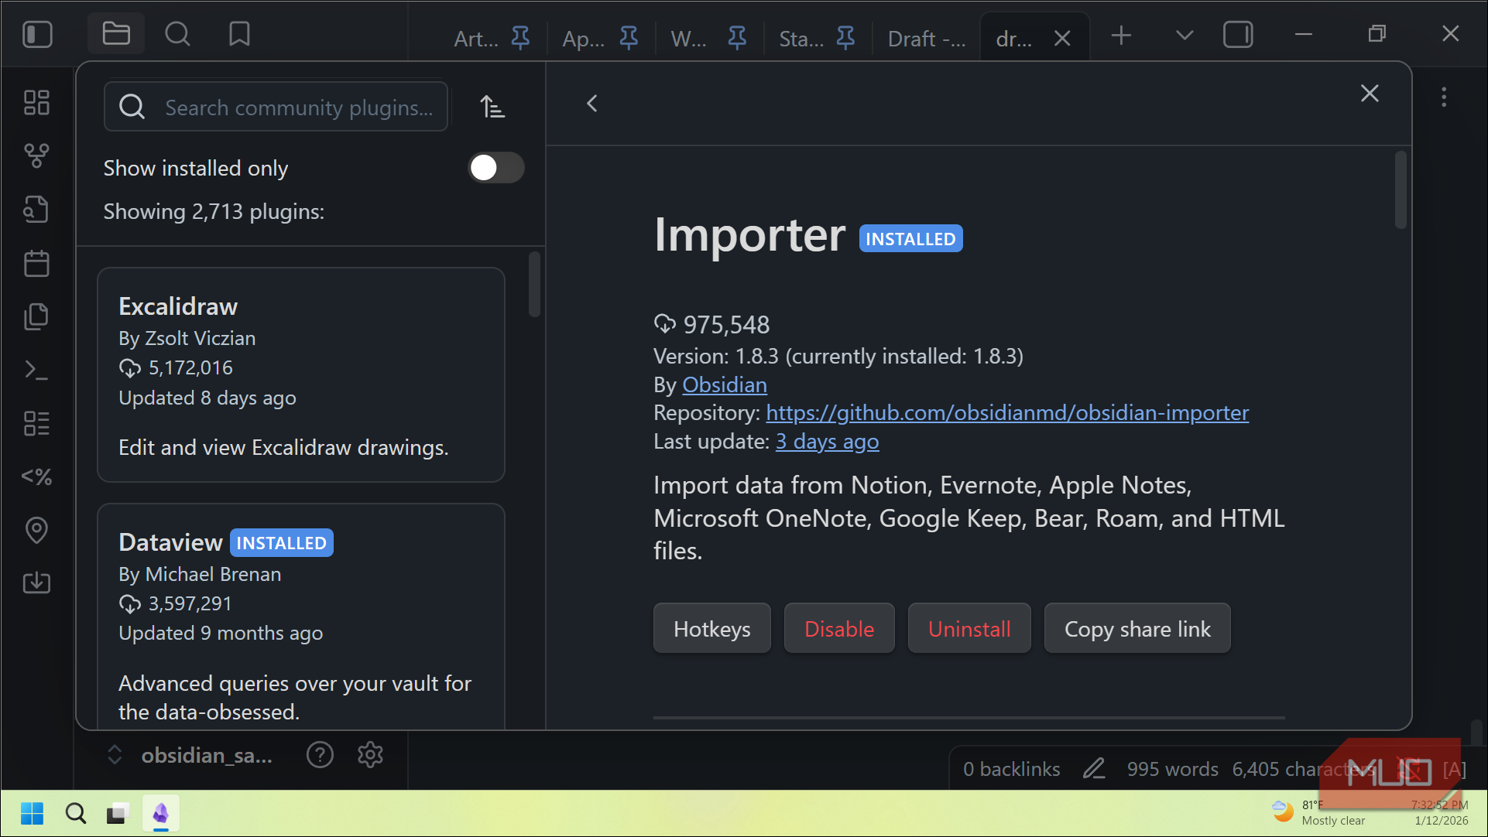
Task: Add a new tab with plus icon
Action: [x=1121, y=36]
